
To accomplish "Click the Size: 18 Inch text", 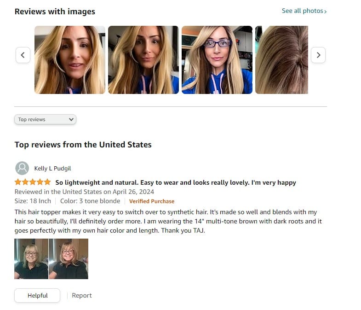I will click(x=33, y=201).
